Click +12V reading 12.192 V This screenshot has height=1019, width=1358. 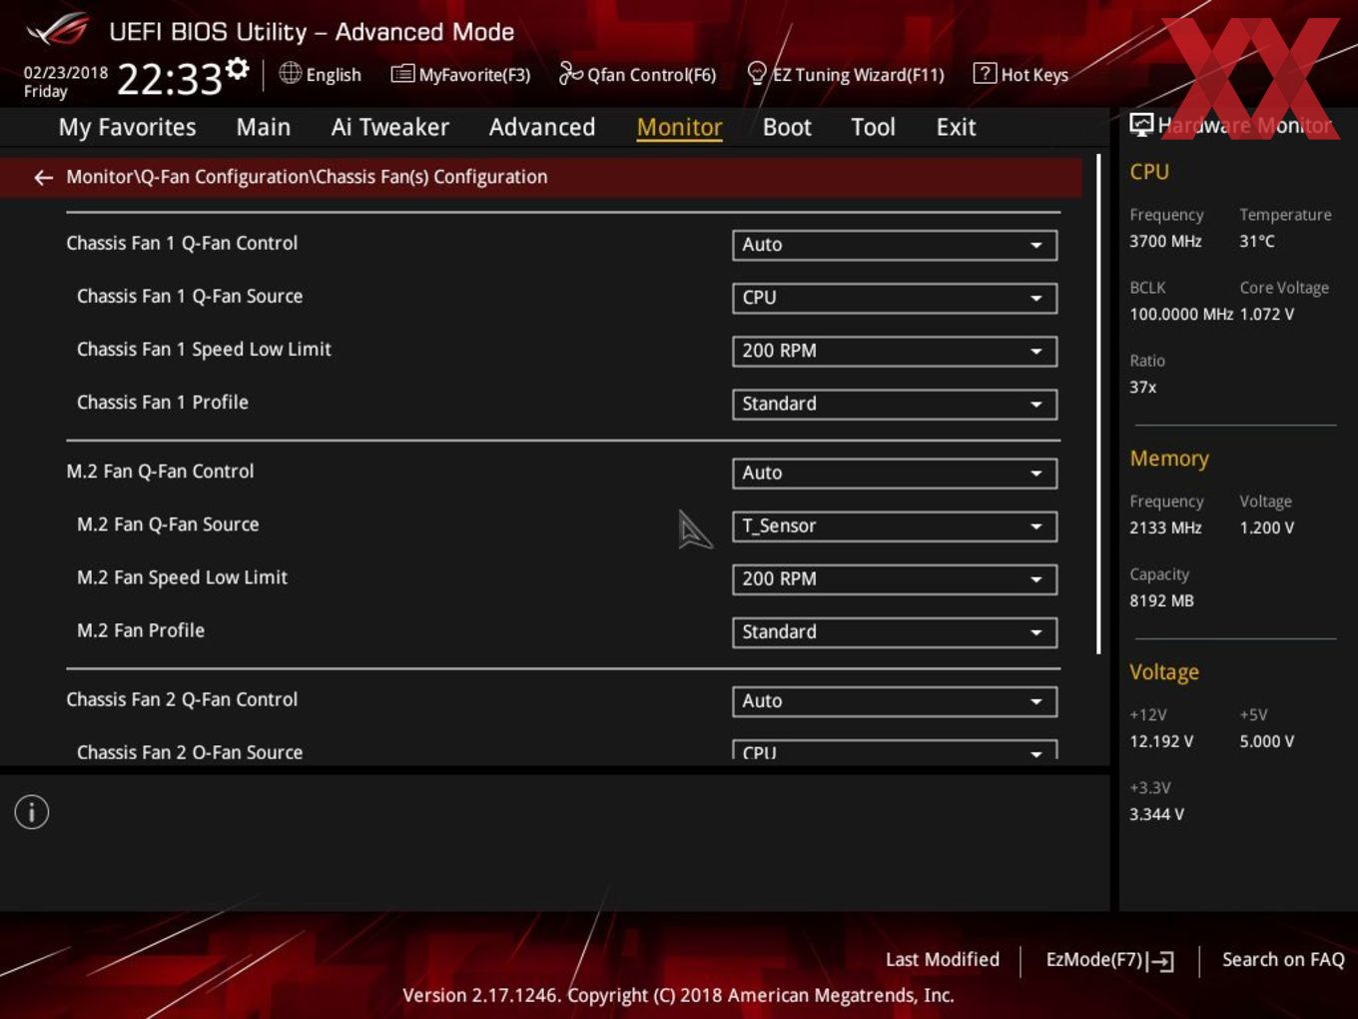click(1160, 741)
